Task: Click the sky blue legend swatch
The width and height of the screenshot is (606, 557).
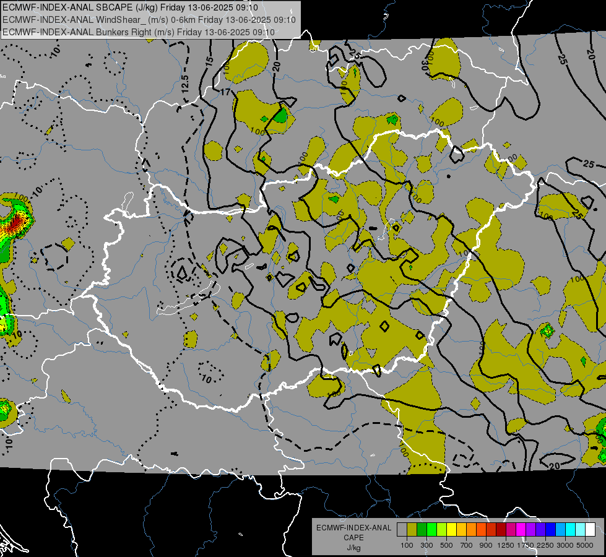Action: (560, 530)
